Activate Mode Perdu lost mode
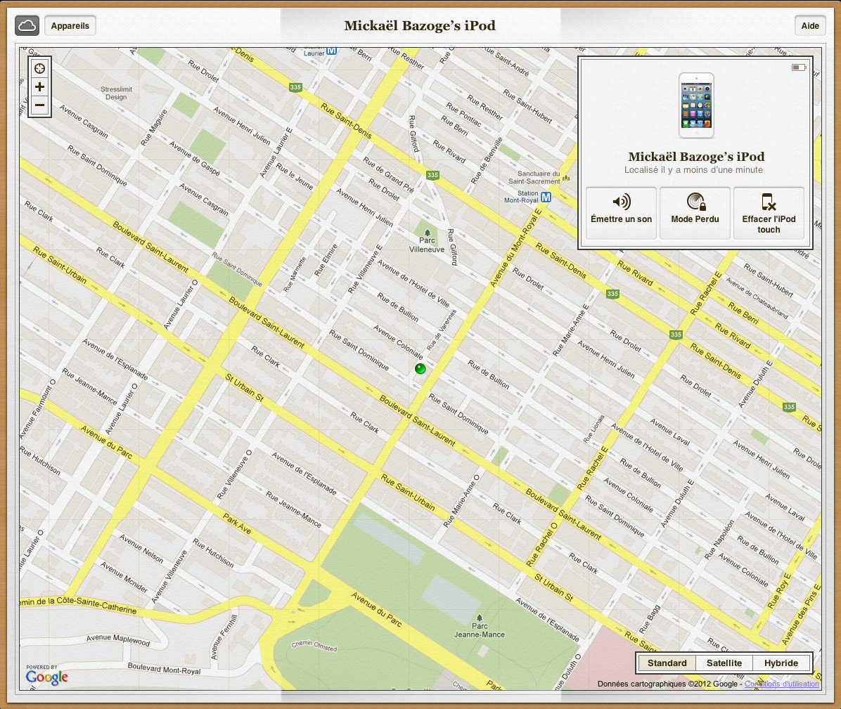 tap(695, 213)
